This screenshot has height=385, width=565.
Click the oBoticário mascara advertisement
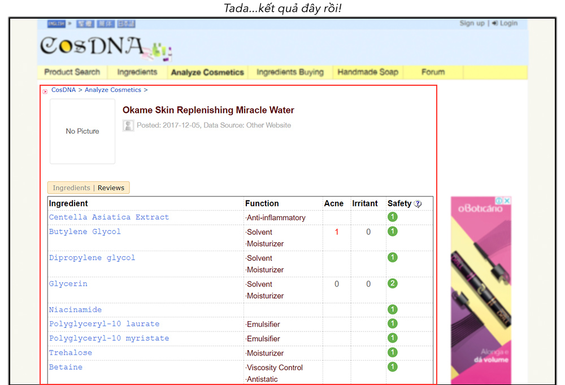(x=481, y=290)
